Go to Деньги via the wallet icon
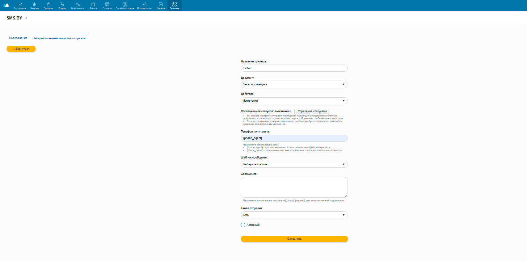This screenshot has height=261, width=527. point(93,6)
